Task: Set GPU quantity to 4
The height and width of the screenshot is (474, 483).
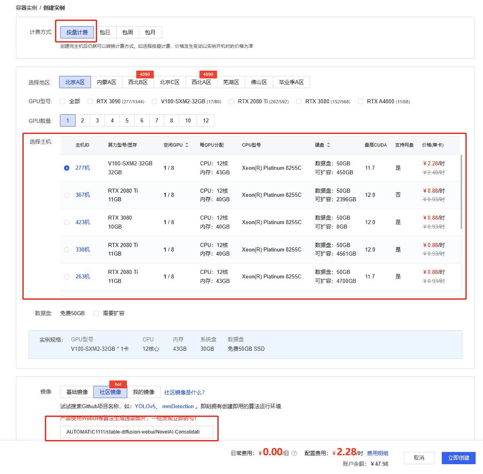Action: (x=112, y=120)
